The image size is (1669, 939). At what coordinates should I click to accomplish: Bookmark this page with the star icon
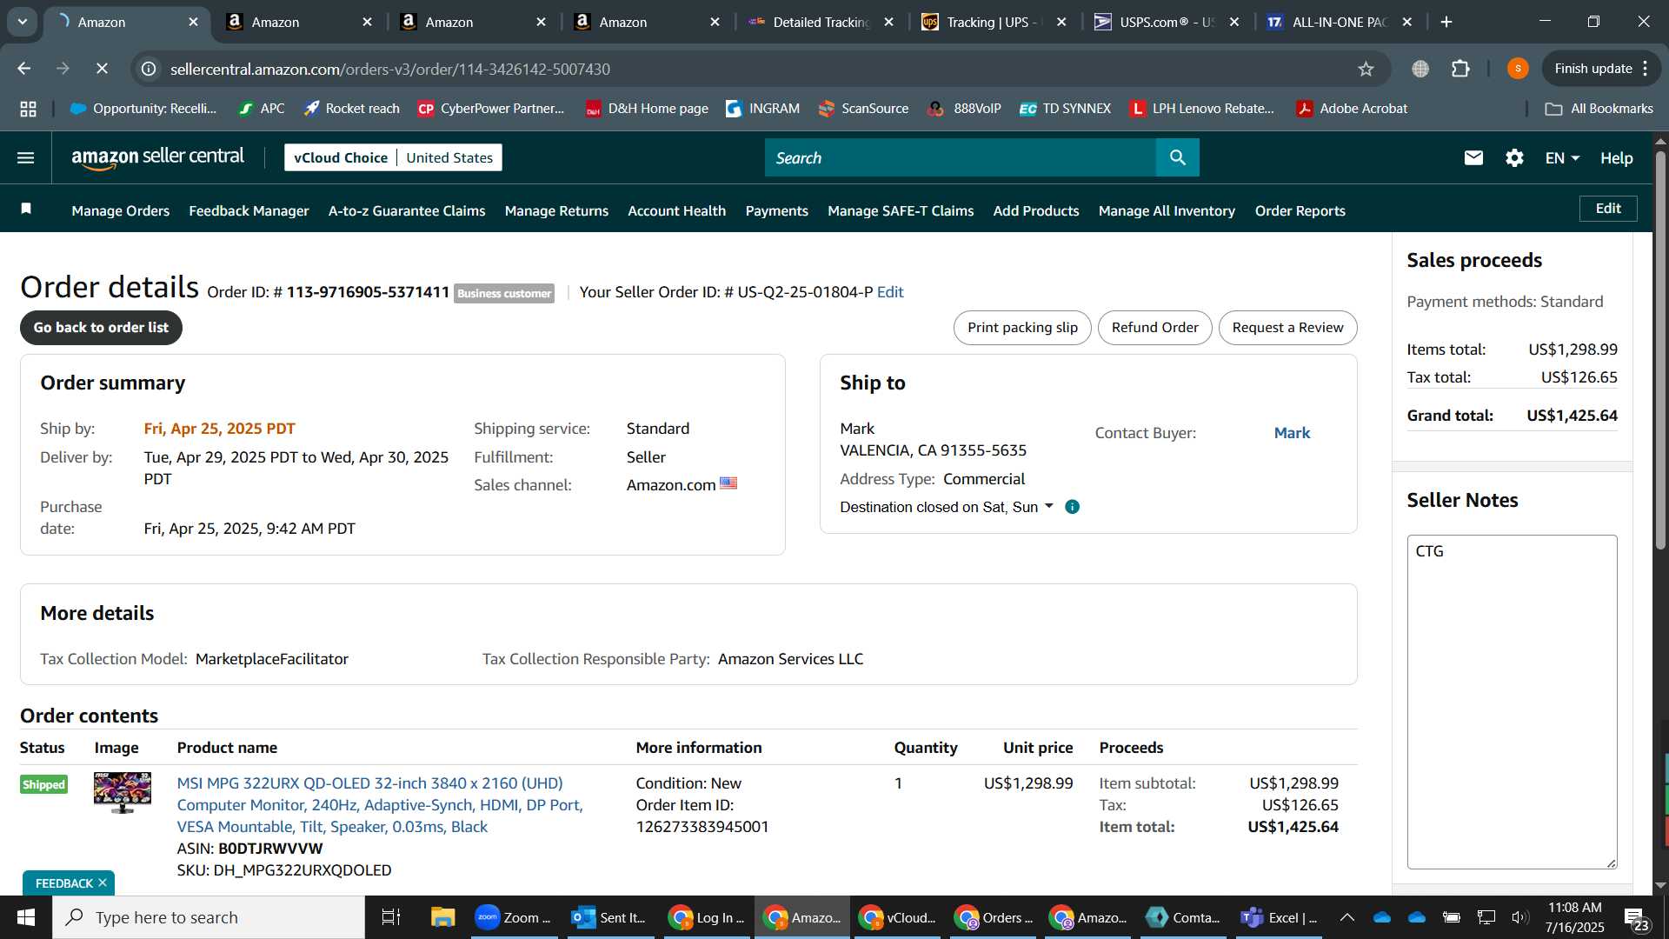click(1366, 69)
